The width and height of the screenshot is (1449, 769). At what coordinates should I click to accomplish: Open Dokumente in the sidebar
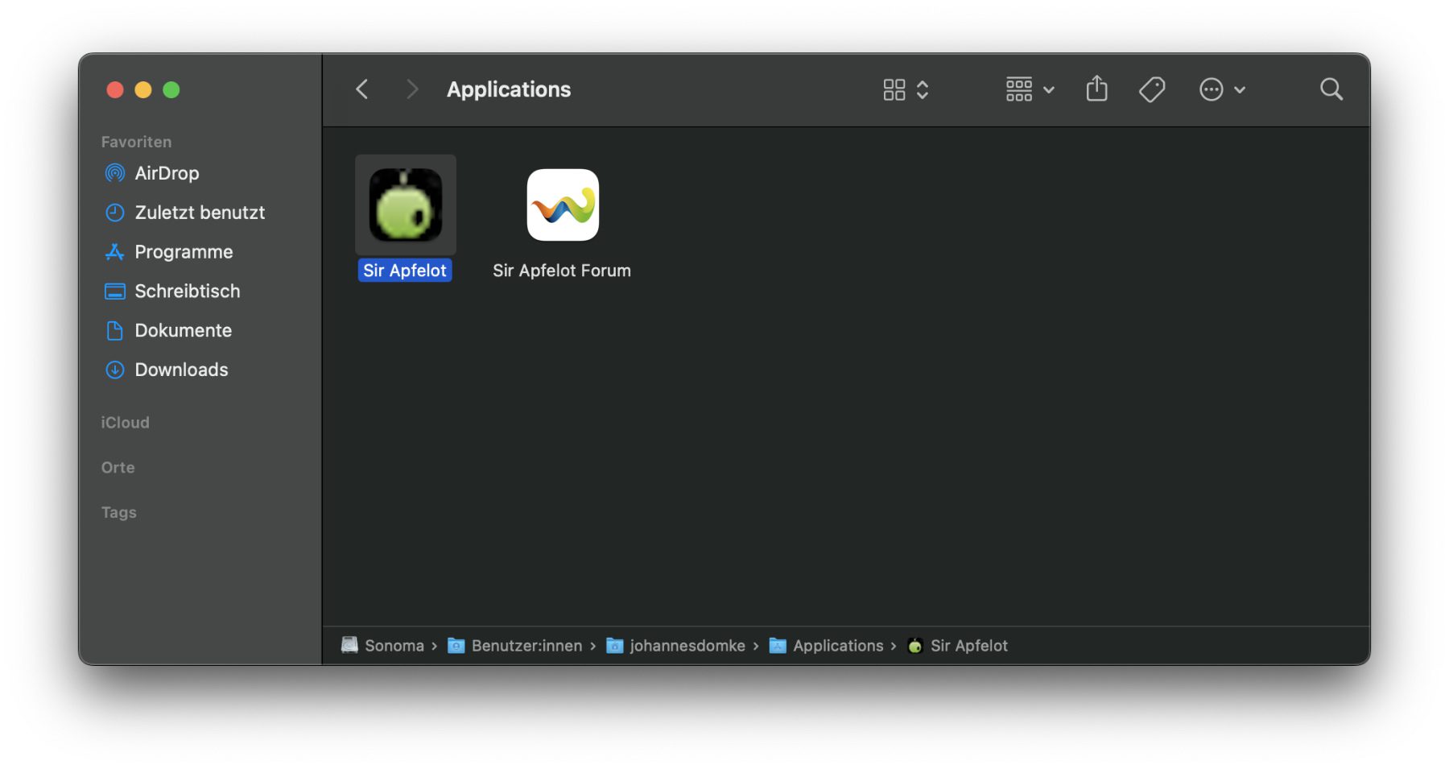click(183, 331)
